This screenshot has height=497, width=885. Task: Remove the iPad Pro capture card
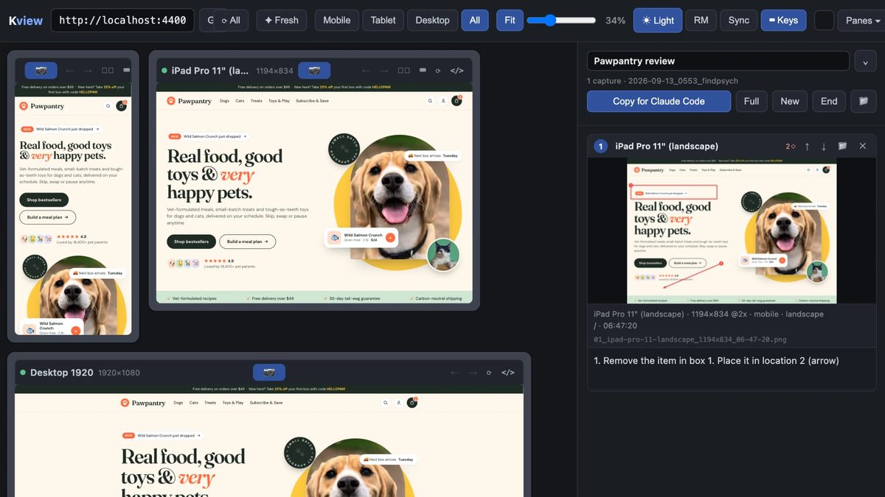pos(863,147)
